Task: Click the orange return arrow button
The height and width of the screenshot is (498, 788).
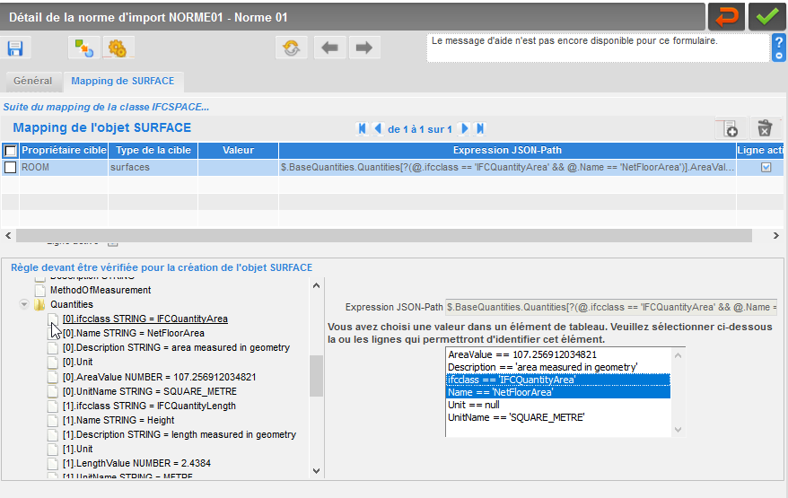Action: [726, 17]
